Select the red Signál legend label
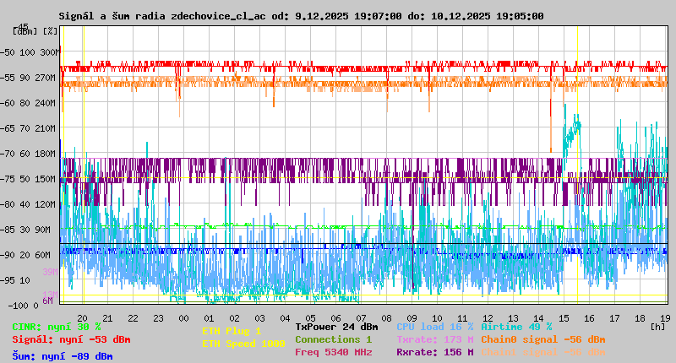 [x=71, y=339]
